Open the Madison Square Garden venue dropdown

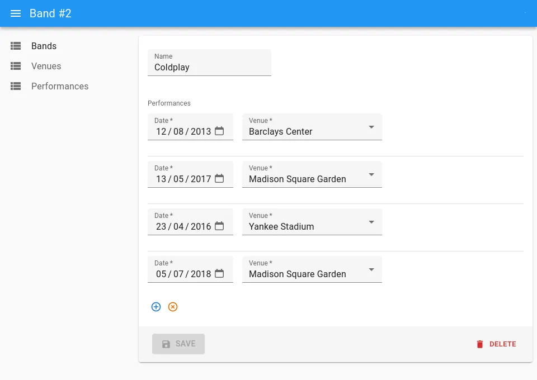(371, 174)
